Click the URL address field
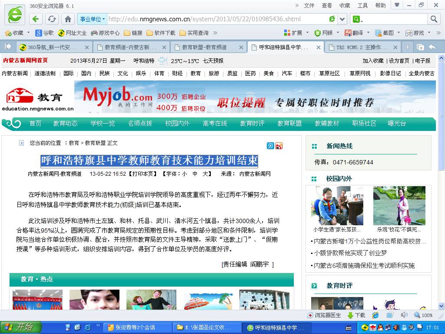445x334 pixels. pos(217,19)
